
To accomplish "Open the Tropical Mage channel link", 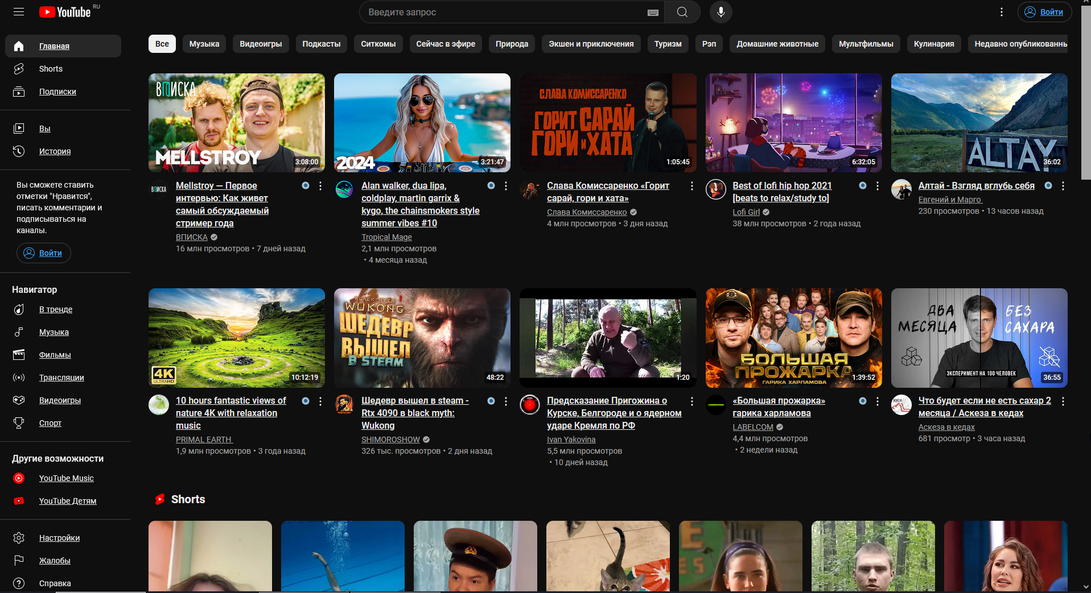I will click(386, 237).
